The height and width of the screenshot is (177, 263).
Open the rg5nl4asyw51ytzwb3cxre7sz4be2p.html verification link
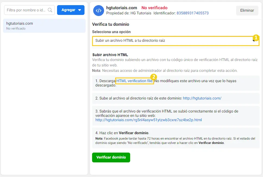point(149,120)
